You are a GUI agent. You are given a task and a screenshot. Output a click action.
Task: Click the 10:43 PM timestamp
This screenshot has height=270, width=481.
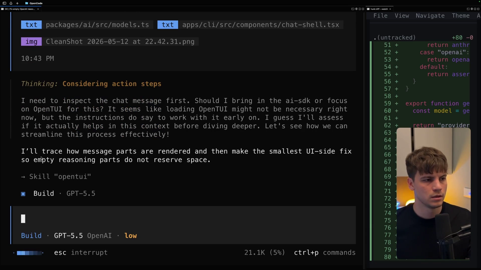tap(38, 58)
